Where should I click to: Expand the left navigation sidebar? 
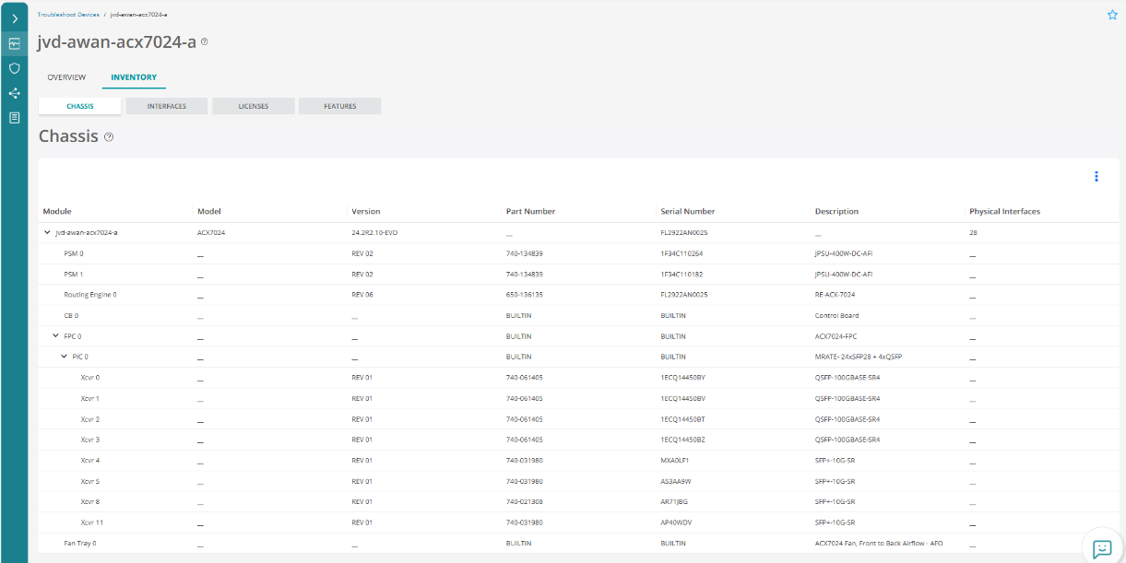coord(14,18)
